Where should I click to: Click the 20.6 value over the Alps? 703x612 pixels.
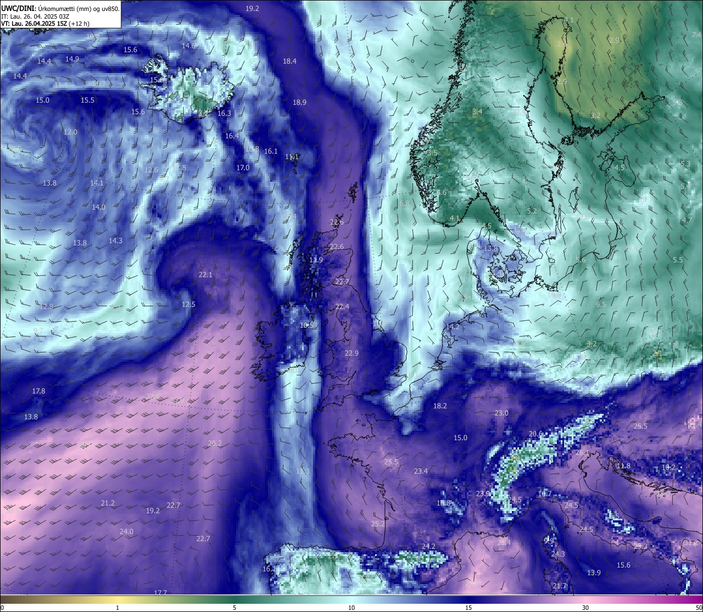point(535,434)
